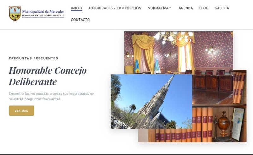
Task: Click the 'Municipalidad de Mercedes' header title text
Action: click(x=43, y=11)
